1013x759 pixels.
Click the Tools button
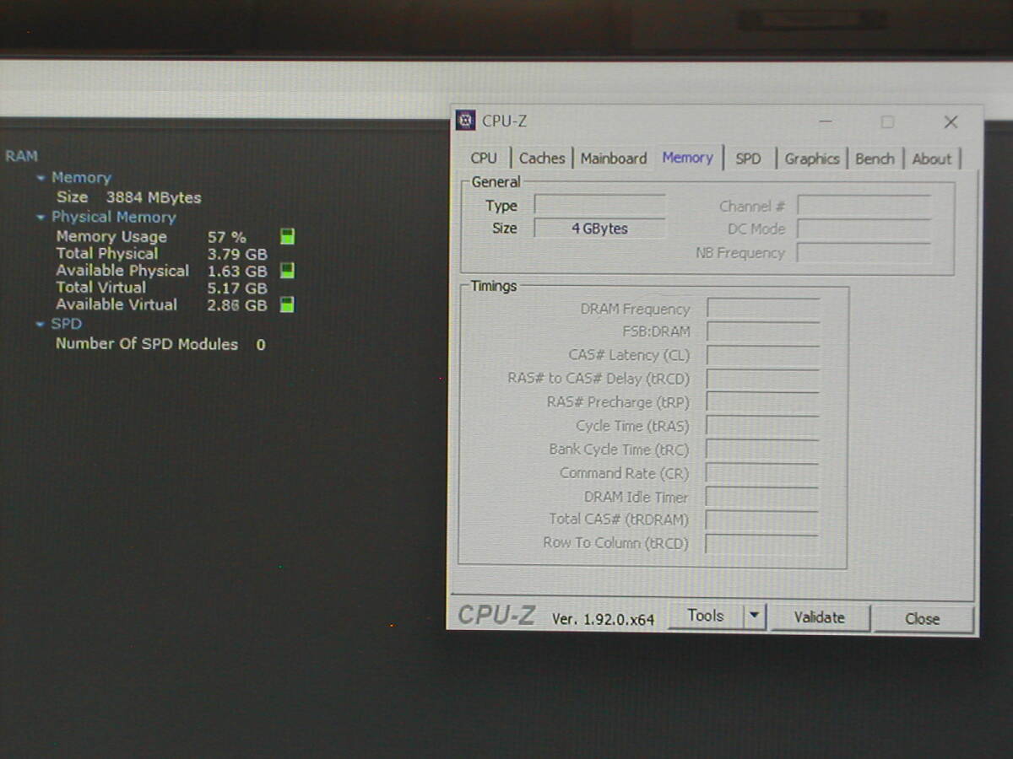706,616
